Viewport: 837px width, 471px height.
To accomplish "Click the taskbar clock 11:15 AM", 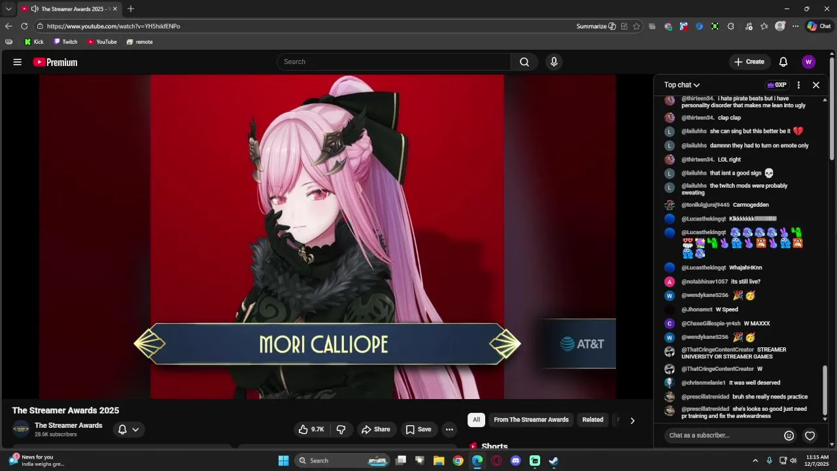I will 817,461.
